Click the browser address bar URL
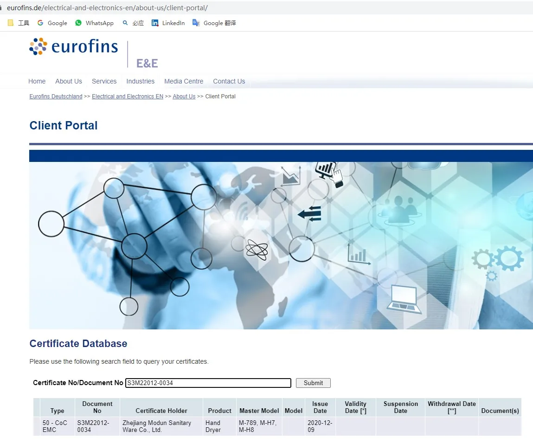The height and width of the screenshot is (444, 533). pos(107,8)
